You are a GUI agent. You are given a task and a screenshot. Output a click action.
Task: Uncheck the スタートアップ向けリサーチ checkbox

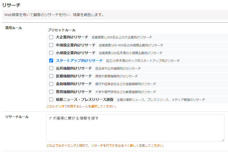pos(51,60)
